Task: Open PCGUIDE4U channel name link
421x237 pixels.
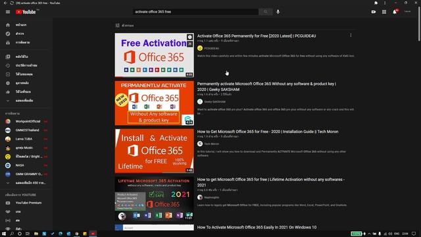Action: pos(212,48)
